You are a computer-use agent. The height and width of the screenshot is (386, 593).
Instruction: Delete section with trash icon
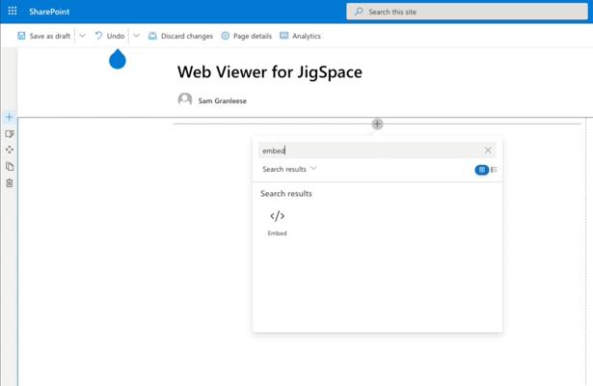10,183
